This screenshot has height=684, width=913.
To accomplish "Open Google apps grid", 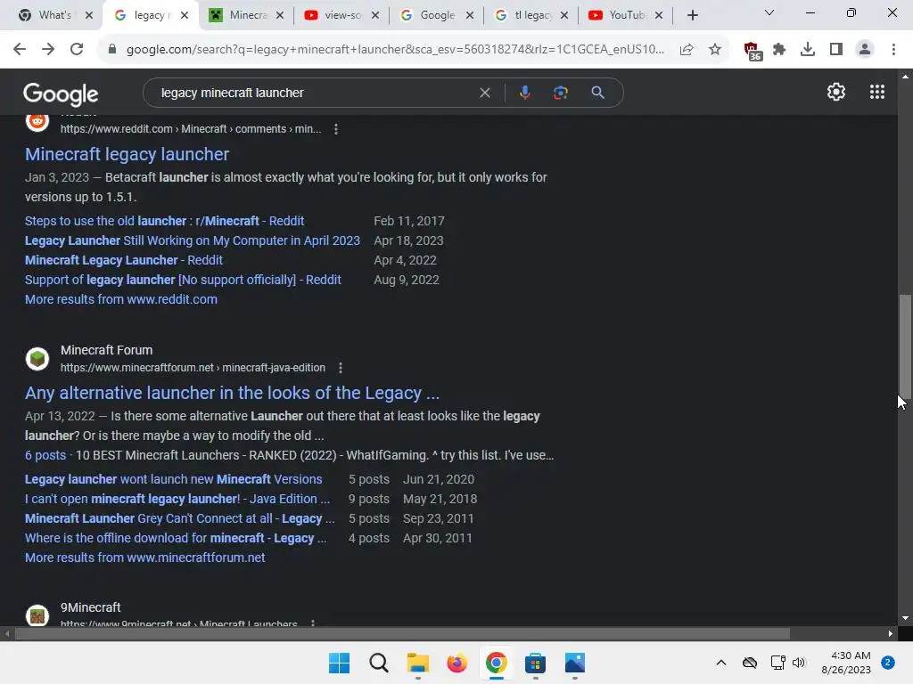I will coord(877,92).
